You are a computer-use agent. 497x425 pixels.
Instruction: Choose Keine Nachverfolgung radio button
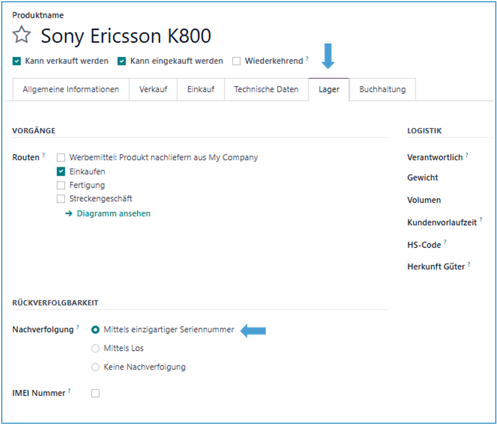click(x=95, y=367)
